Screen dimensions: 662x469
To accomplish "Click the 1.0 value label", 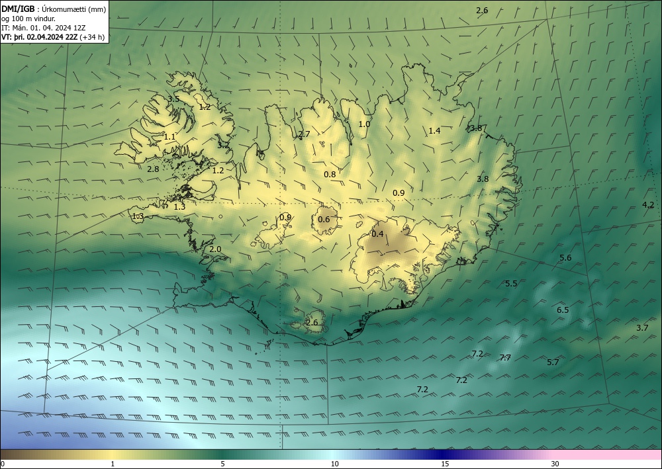I will tap(364, 124).
